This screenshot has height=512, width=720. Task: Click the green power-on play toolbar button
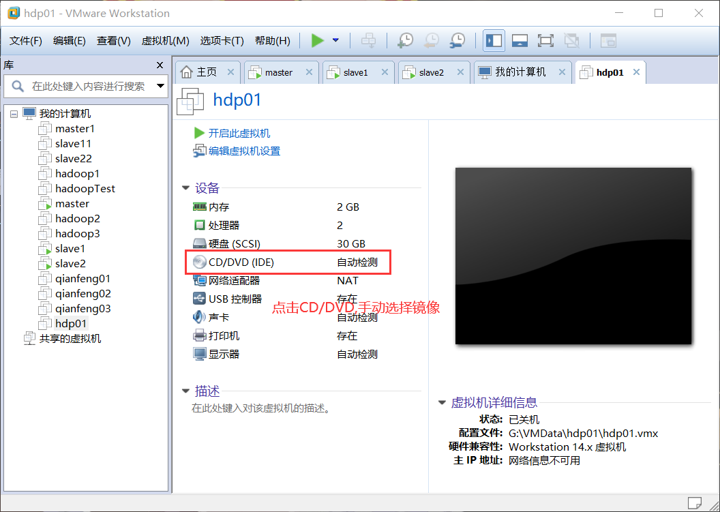[x=317, y=40]
